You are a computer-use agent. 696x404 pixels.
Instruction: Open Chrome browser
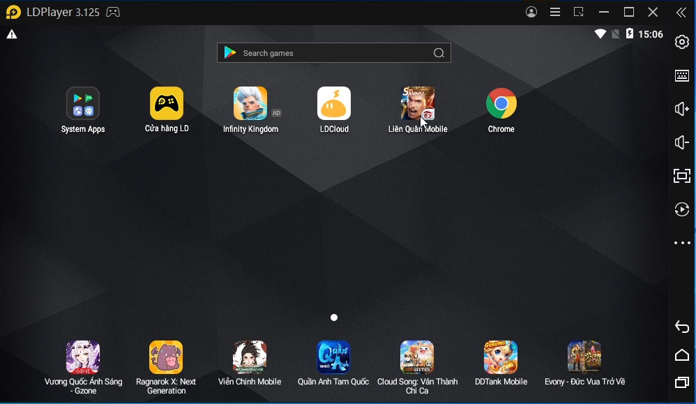(x=501, y=104)
